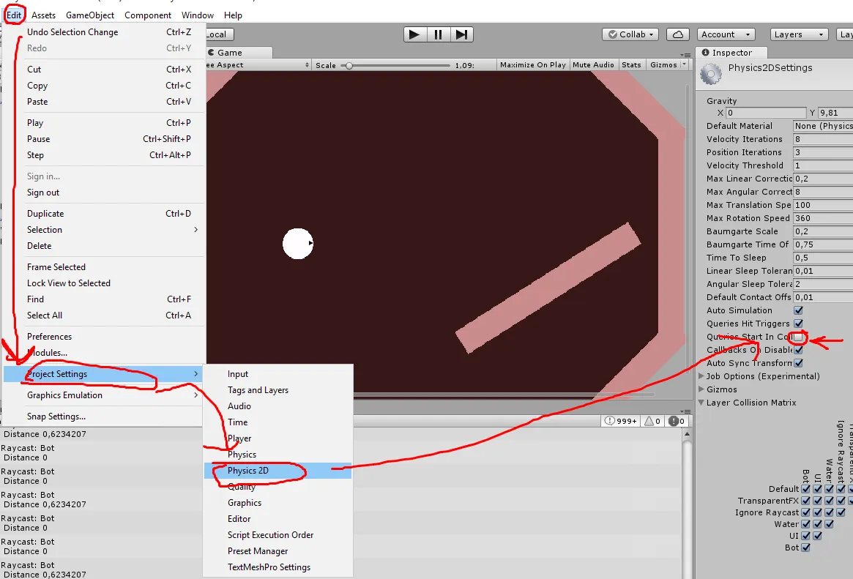Click the Step forward button
This screenshot has width=853, height=579.
click(461, 35)
